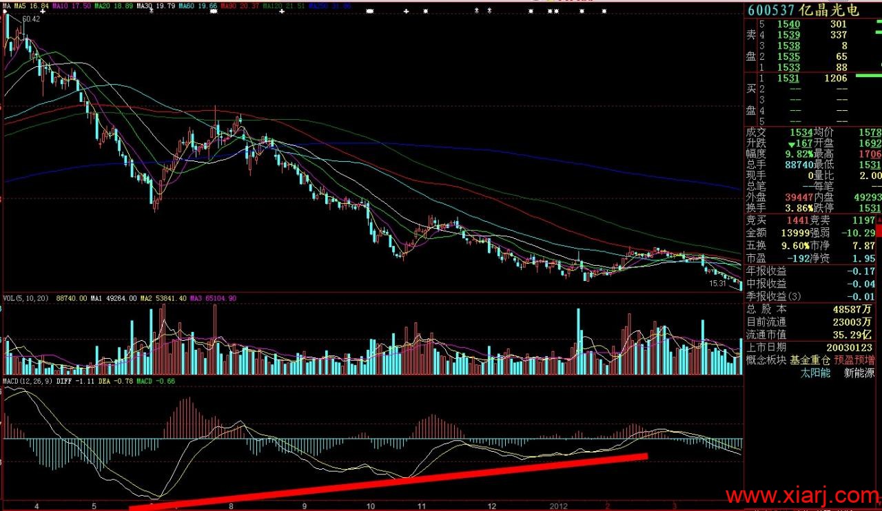882x511 pixels.
Task: Click the MA3 65104.90 volume label
Action: tap(214, 299)
